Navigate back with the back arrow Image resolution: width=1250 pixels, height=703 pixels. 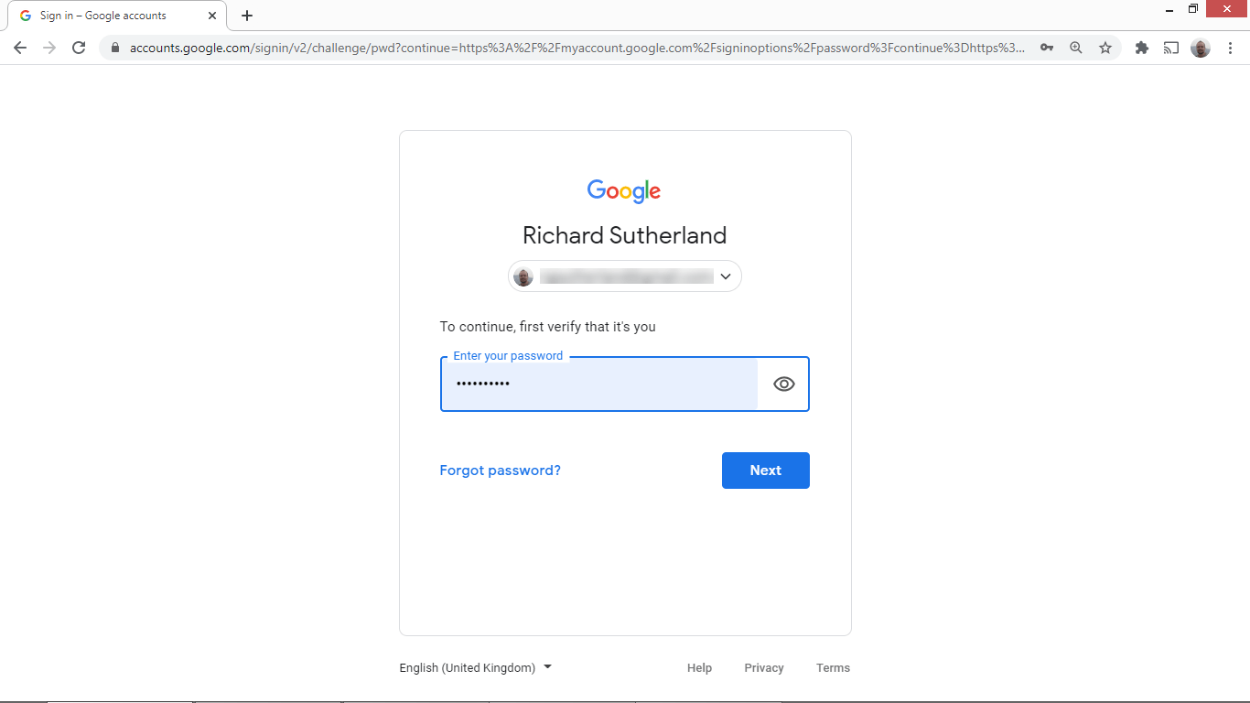20,48
